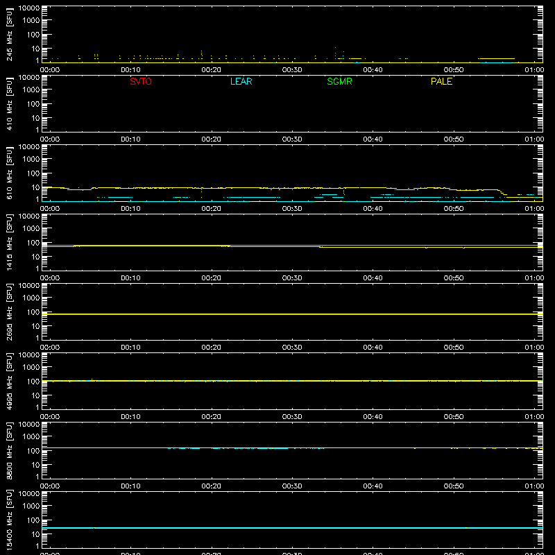Select 00:50 time label under 410 MHz panel
This screenshot has height=555, width=555.
tap(454, 139)
